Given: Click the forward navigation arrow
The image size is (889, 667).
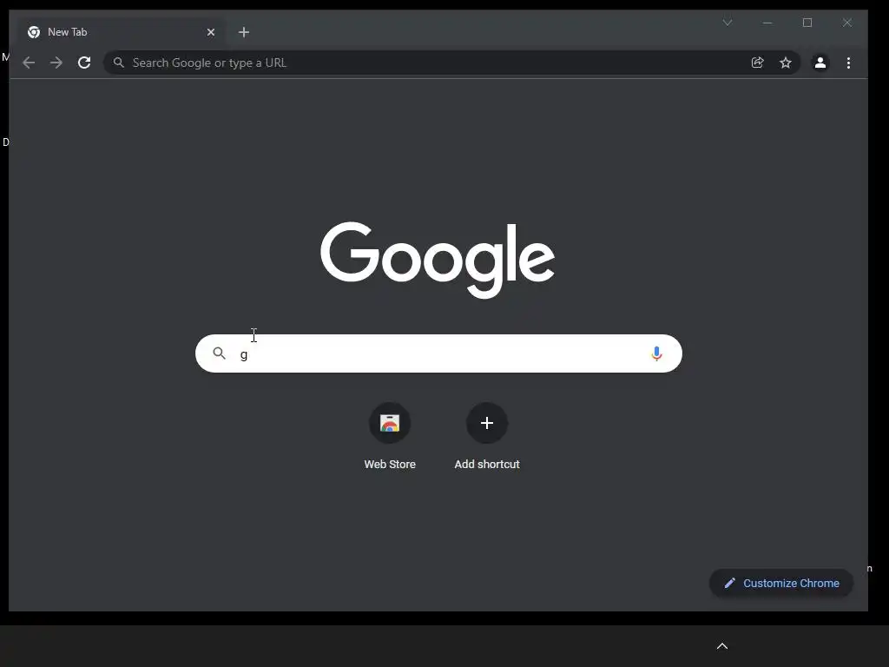Looking at the screenshot, I should 56,63.
